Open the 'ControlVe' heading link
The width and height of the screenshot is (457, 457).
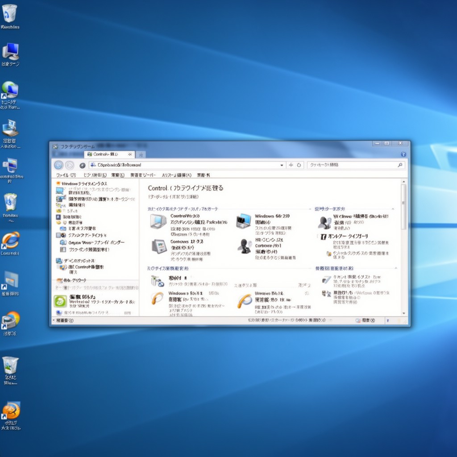pyautogui.click(x=185, y=216)
